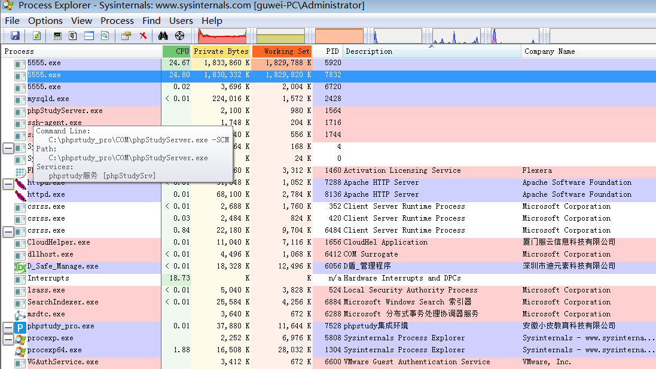This screenshot has height=369, width=656.
Task: Sort by the Private Bytes column header
Action: [221, 51]
